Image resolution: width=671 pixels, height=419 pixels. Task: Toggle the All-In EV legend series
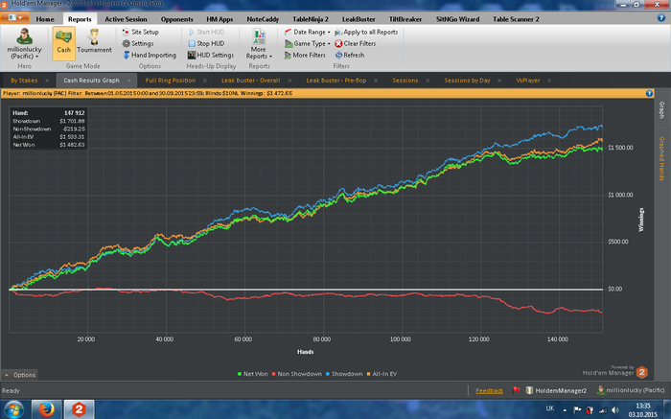[x=382, y=374]
